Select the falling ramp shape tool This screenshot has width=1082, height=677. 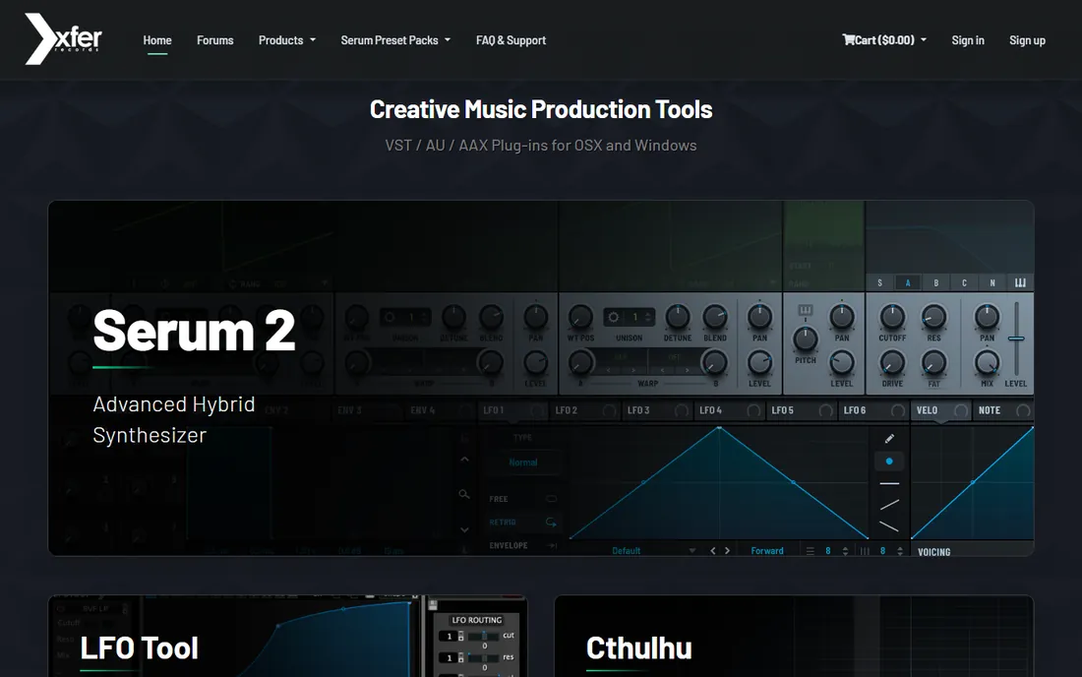click(x=889, y=526)
